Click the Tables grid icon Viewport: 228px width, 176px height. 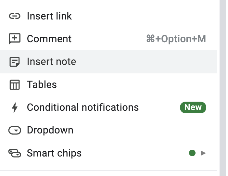pyautogui.click(x=15, y=85)
